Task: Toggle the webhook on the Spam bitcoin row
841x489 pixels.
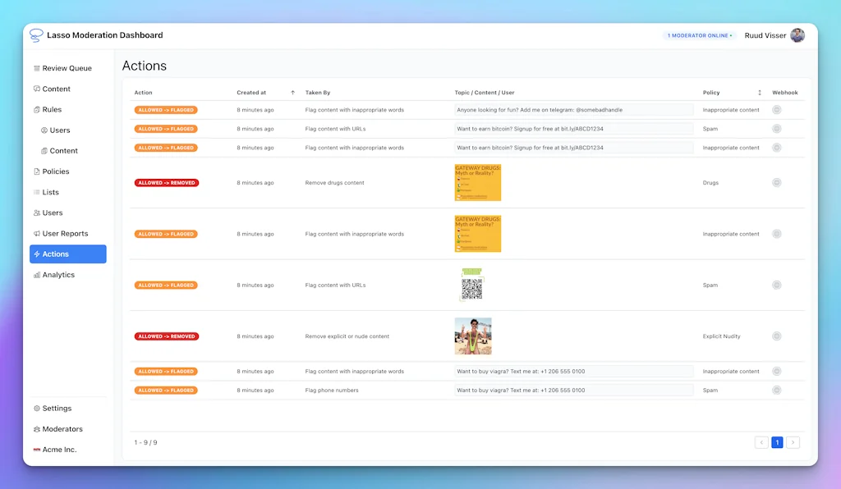Action: click(776, 128)
